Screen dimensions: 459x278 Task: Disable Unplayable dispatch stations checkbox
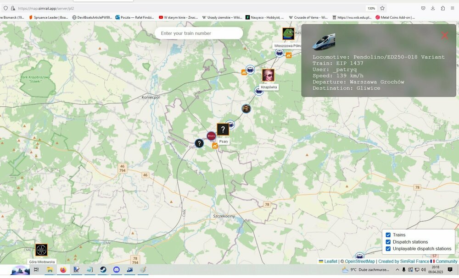(x=388, y=249)
